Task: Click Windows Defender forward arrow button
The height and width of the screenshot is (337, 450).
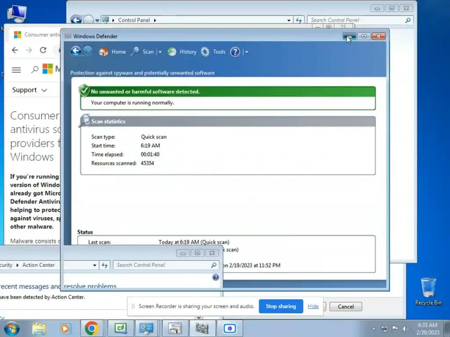Action: tap(88, 51)
